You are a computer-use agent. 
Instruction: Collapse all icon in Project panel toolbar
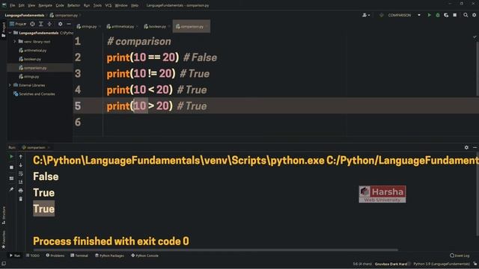(49, 24)
